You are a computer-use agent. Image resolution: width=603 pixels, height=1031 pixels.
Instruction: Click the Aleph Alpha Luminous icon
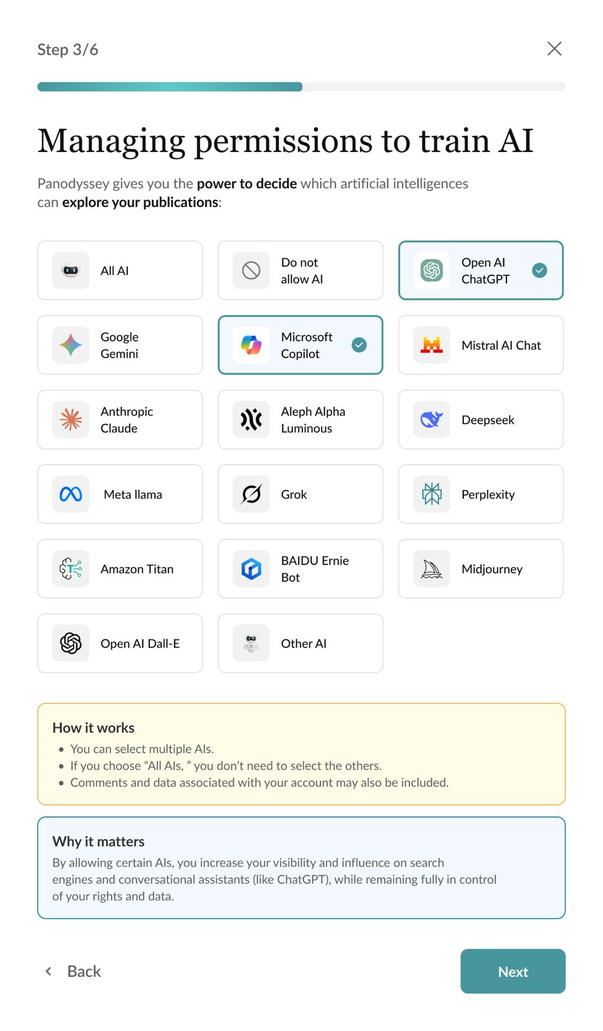(252, 419)
